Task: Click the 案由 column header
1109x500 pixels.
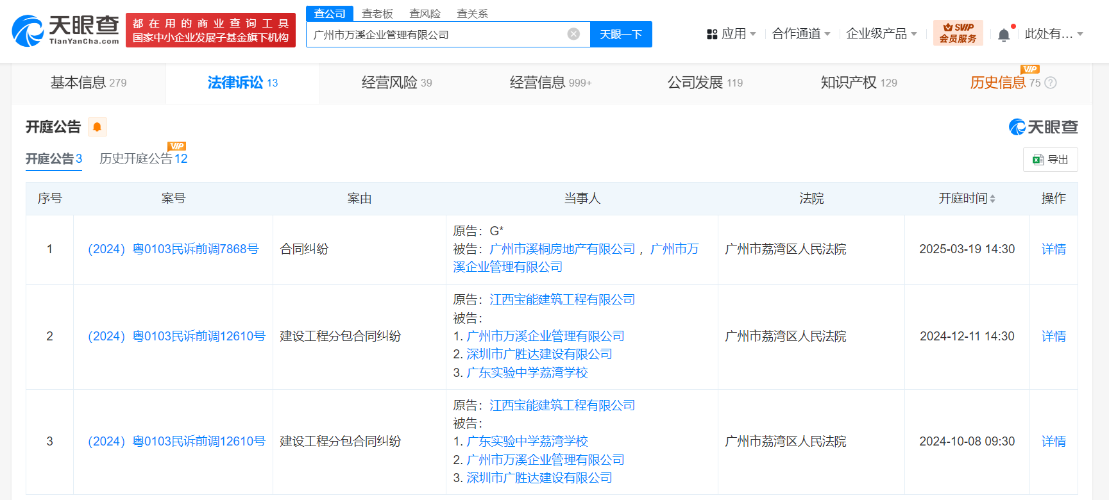Action: click(x=359, y=199)
